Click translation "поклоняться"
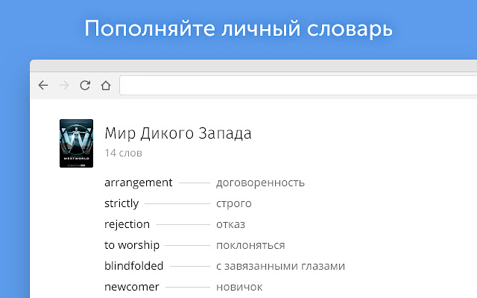The height and width of the screenshot is (298, 477). pos(250,245)
